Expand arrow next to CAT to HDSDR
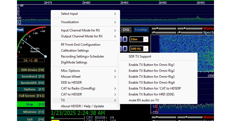231x121 pixels. pyautogui.click(x=115, y=94)
